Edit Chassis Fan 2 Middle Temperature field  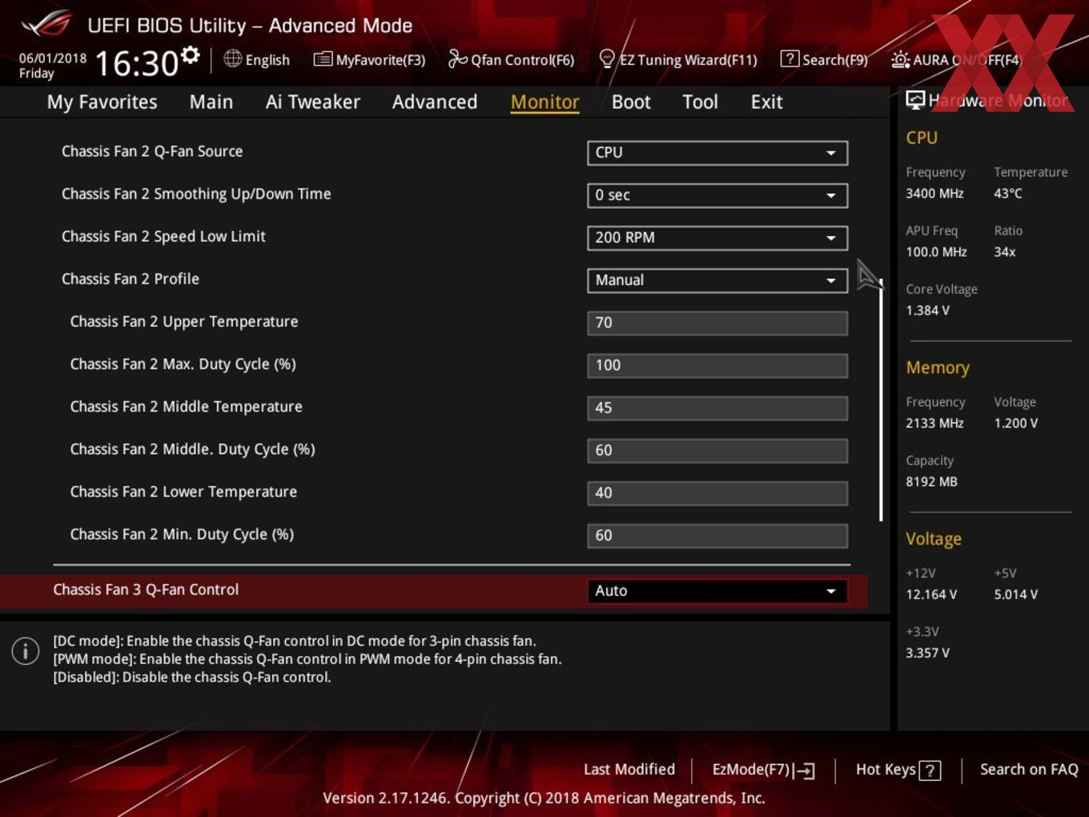(717, 408)
